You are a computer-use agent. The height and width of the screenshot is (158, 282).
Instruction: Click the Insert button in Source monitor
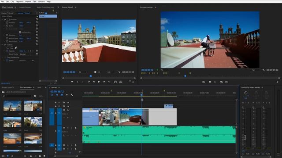click(115, 82)
